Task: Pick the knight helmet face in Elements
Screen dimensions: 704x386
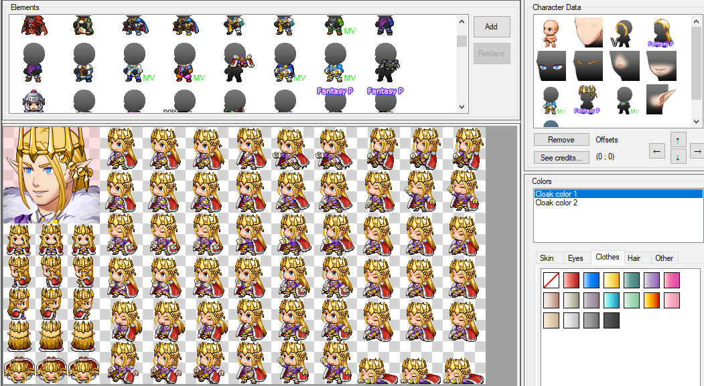Action: pyautogui.click(x=33, y=101)
